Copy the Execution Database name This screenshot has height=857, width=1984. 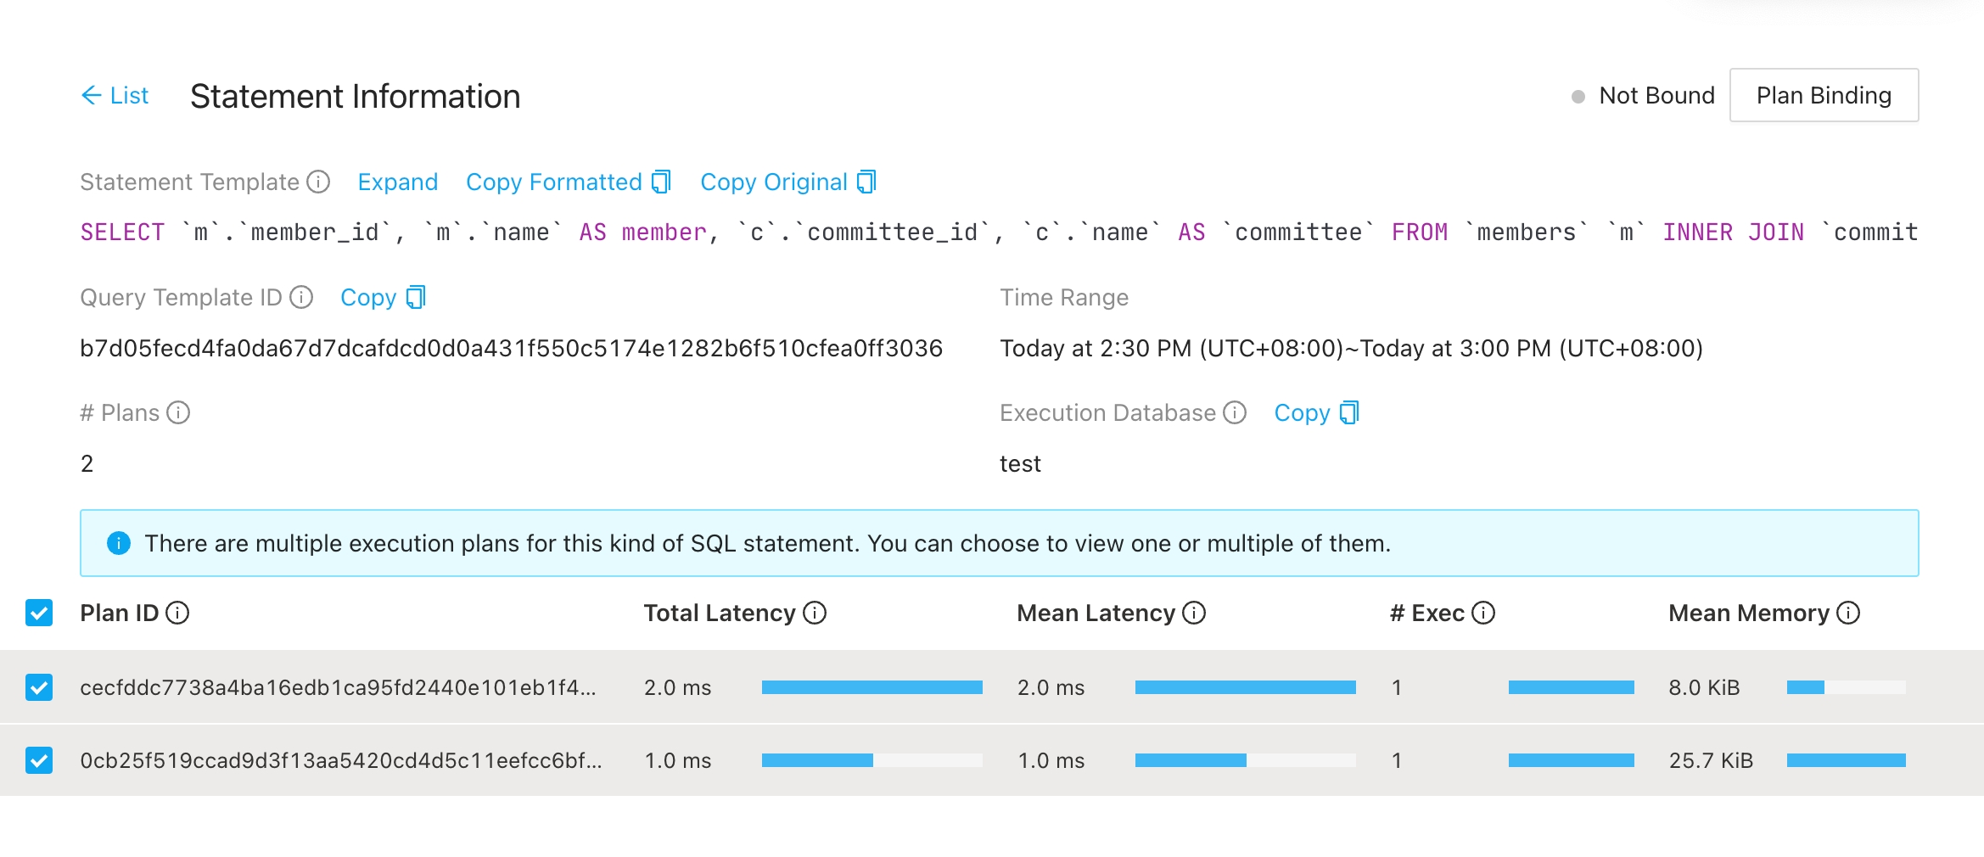click(1316, 412)
